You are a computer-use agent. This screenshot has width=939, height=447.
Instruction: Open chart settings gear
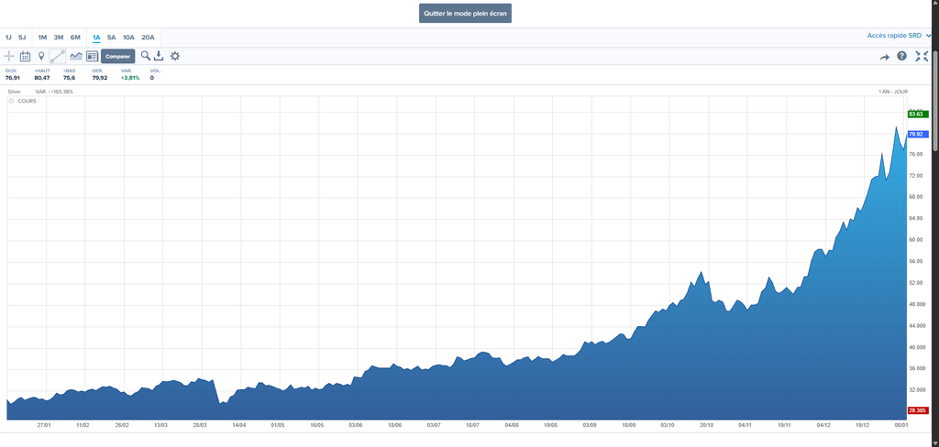click(175, 57)
